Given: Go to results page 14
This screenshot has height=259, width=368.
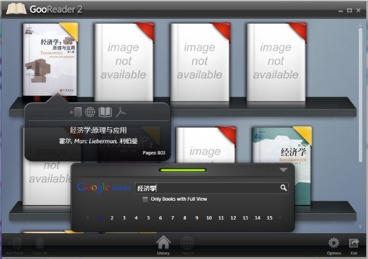Looking at the screenshot, I should [x=258, y=218].
